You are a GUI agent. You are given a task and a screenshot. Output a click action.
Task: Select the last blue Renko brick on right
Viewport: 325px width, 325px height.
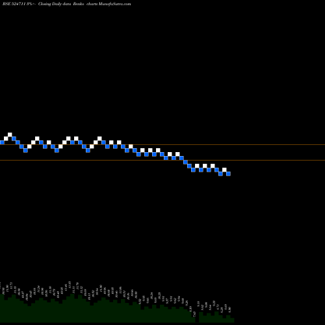pyautogui.click(x=228, y=174)
